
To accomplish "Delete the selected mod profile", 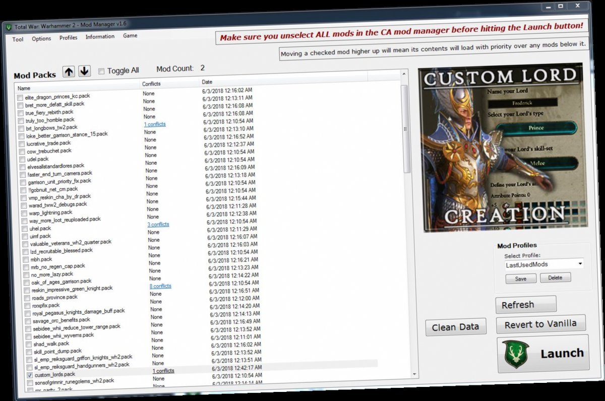I will [555, 277].
